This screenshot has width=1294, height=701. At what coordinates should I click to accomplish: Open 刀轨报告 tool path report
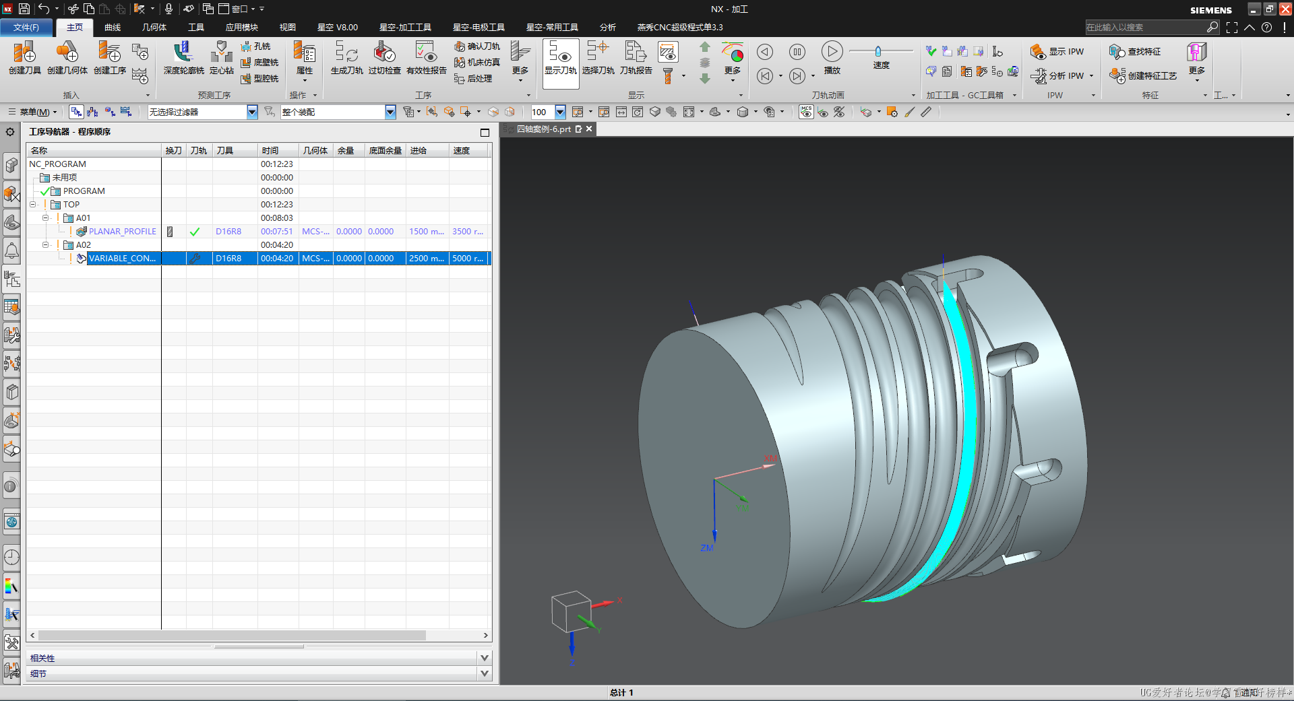[x=636, y=58]
